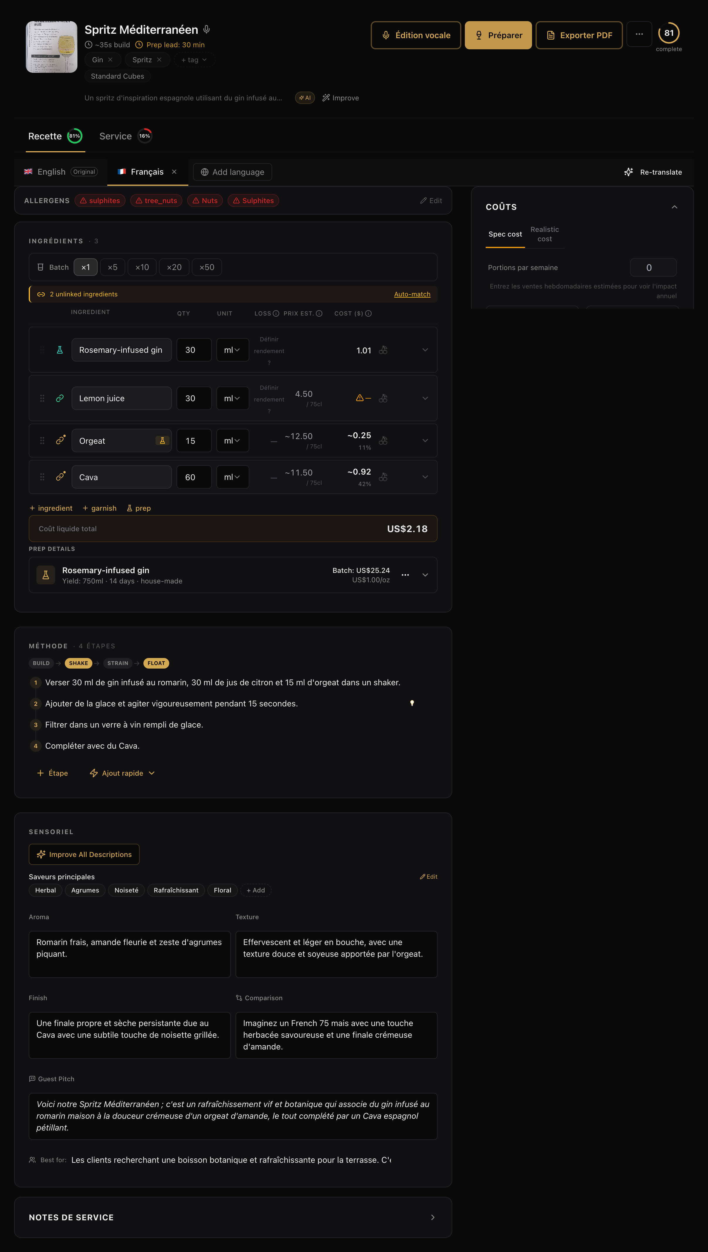
Task: Switch to the Recette tab
Action: tap(55, 136)
